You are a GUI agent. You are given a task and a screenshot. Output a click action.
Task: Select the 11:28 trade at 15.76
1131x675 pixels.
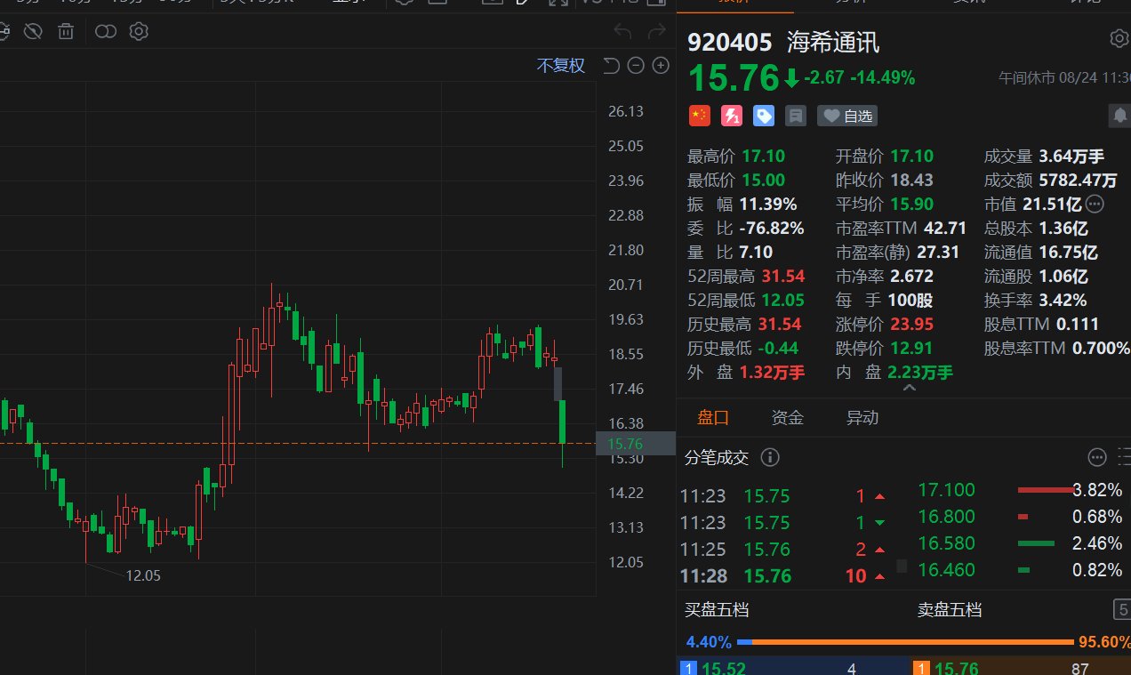[783, 575]
